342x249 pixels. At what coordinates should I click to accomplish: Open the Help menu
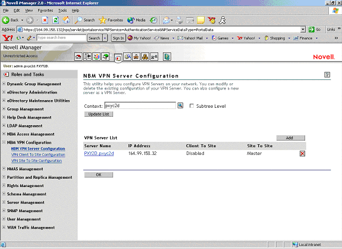(76, 11)
